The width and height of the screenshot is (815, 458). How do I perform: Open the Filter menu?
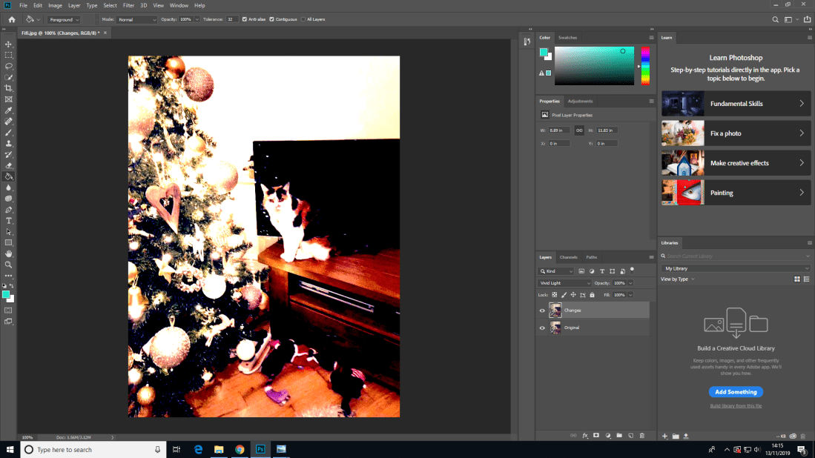(128, 5)
